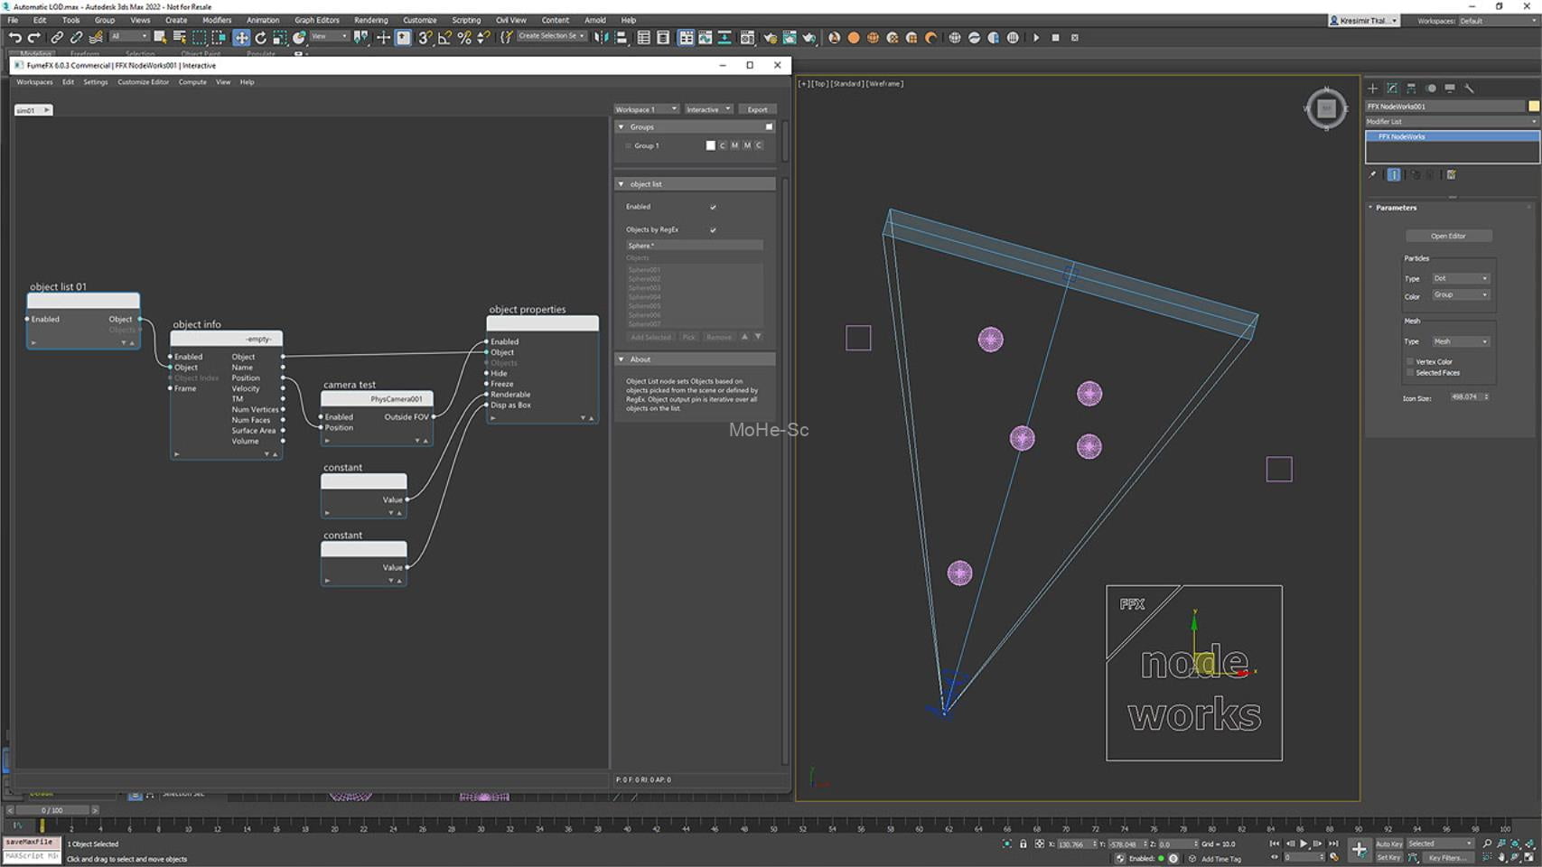Viewport: 1542px width, 867px height.
Task: Enable the Vertex Color checkbox
Action: [1410, 361]
